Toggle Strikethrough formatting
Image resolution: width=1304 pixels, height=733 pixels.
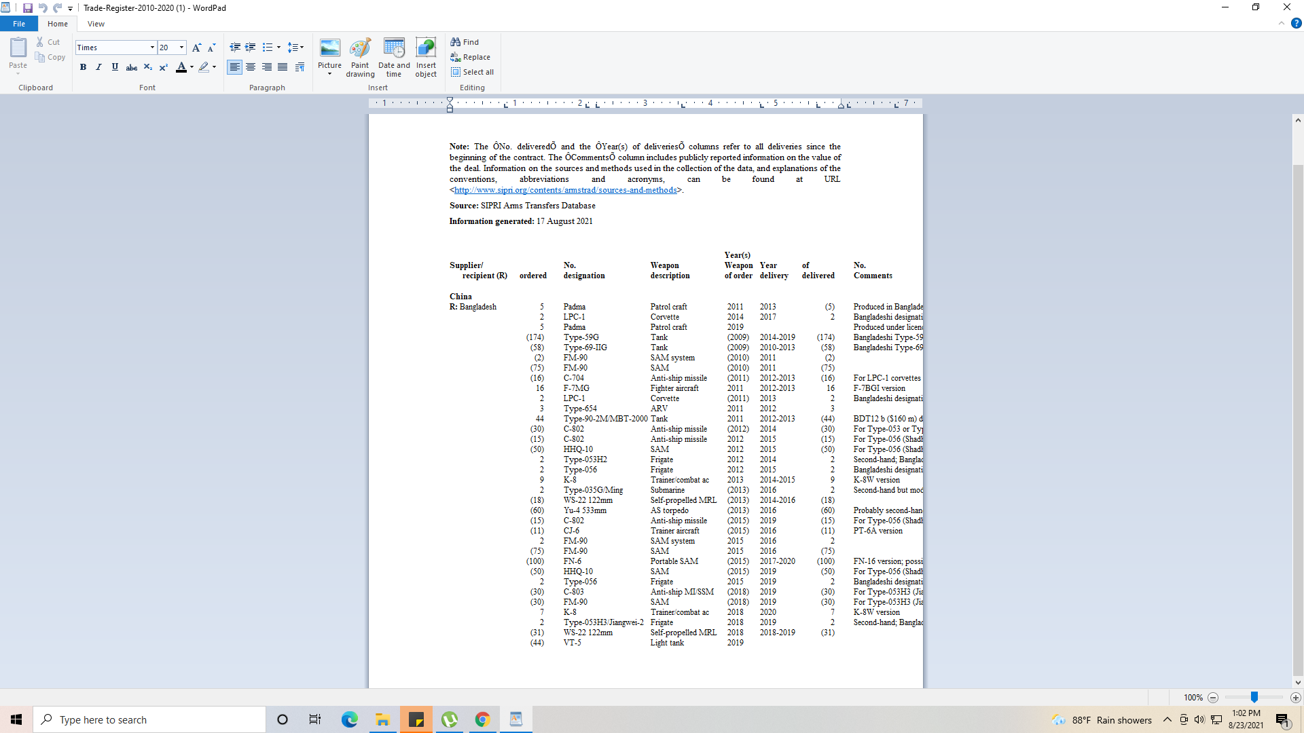pyautogui.click(x=132, y=67)
